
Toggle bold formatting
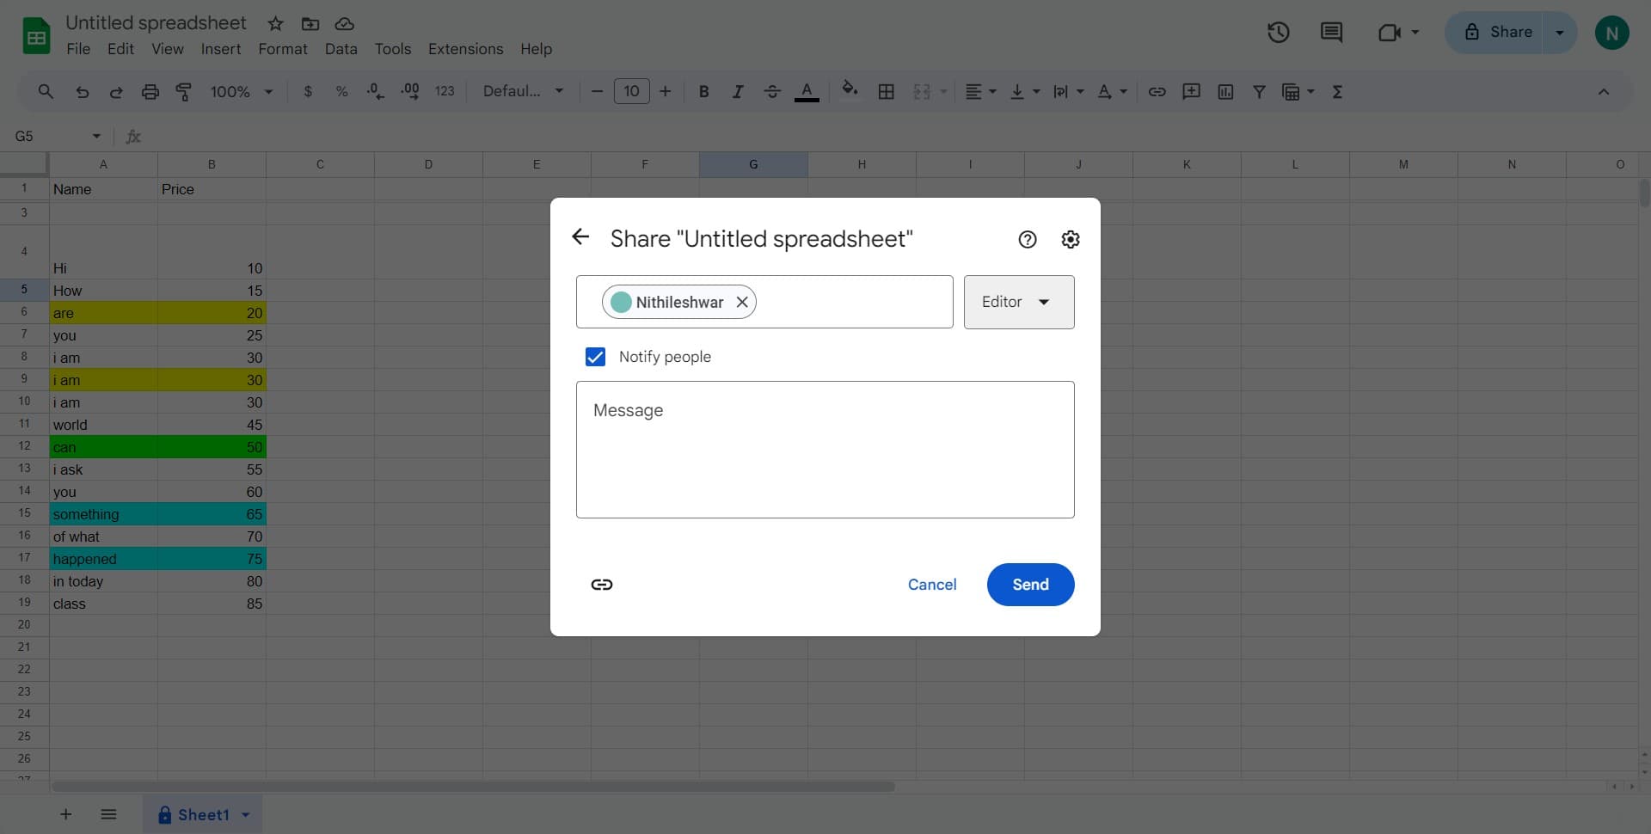(703, 91)
